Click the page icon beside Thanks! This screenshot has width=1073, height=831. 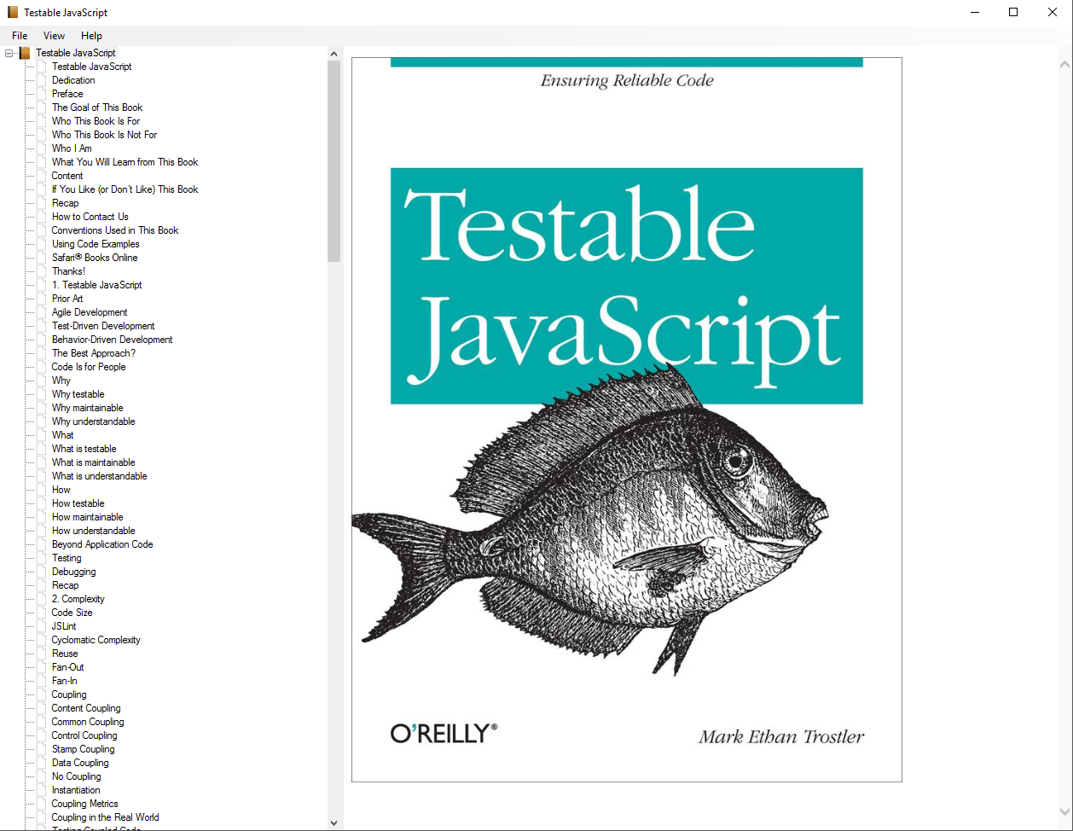(41, 271)
